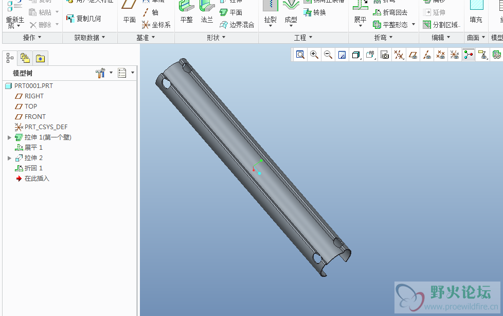Open the model tree settings hammer icon
The width and height of the screenshot is (503, 316).
100,73
